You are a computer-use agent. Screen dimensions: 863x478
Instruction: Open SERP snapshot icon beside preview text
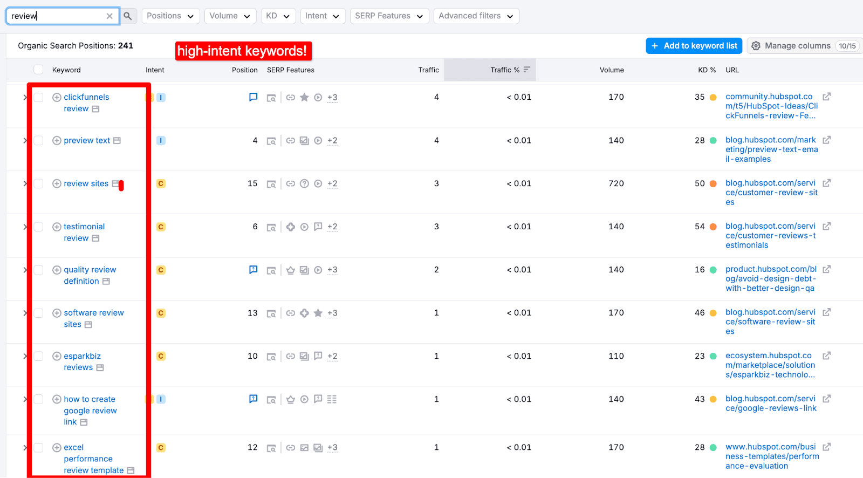[117, 141]
